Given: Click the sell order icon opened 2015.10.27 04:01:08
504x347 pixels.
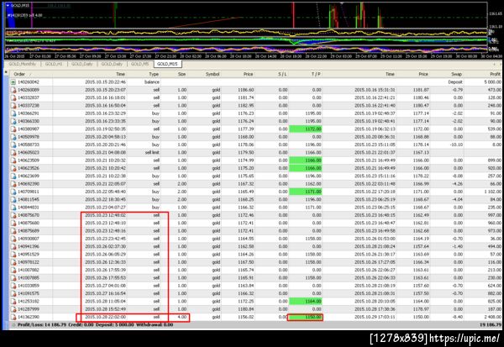Looking at the screenshot, I should 13,286.
